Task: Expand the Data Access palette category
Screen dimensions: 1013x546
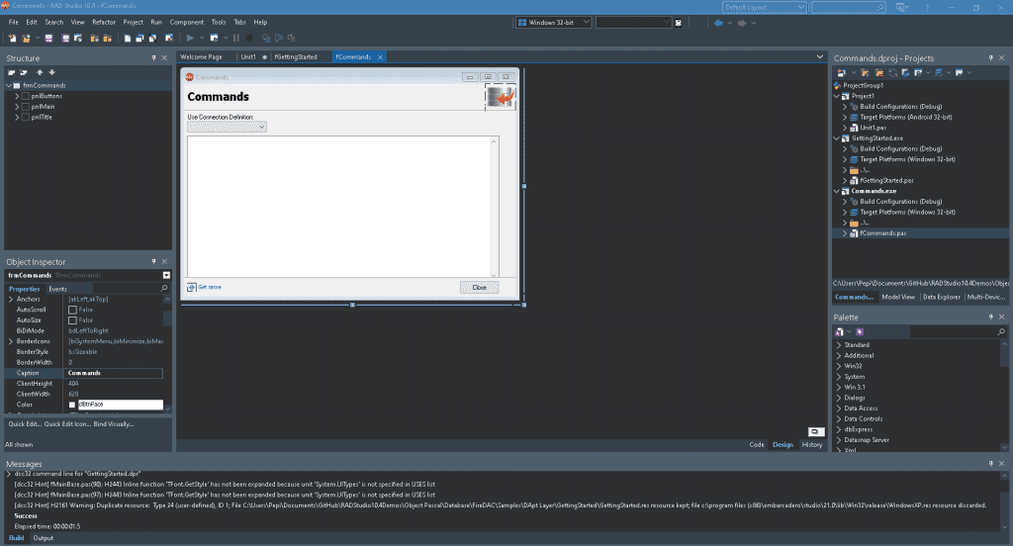Action: tap(839, 409)
